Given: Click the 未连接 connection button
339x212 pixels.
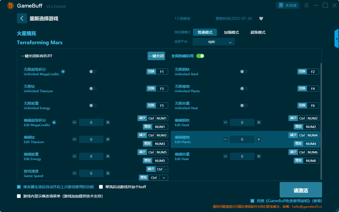Looking at the screenshot, I should coord(288,5).
